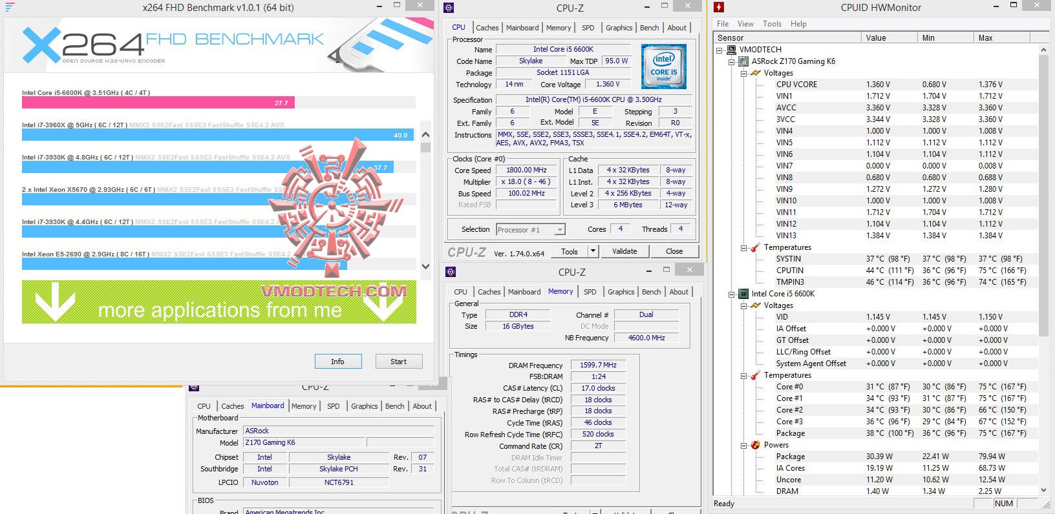1055x514 pixels.
Task: Click the benchmark results scroll down arrow
Action: click(425, 265)
